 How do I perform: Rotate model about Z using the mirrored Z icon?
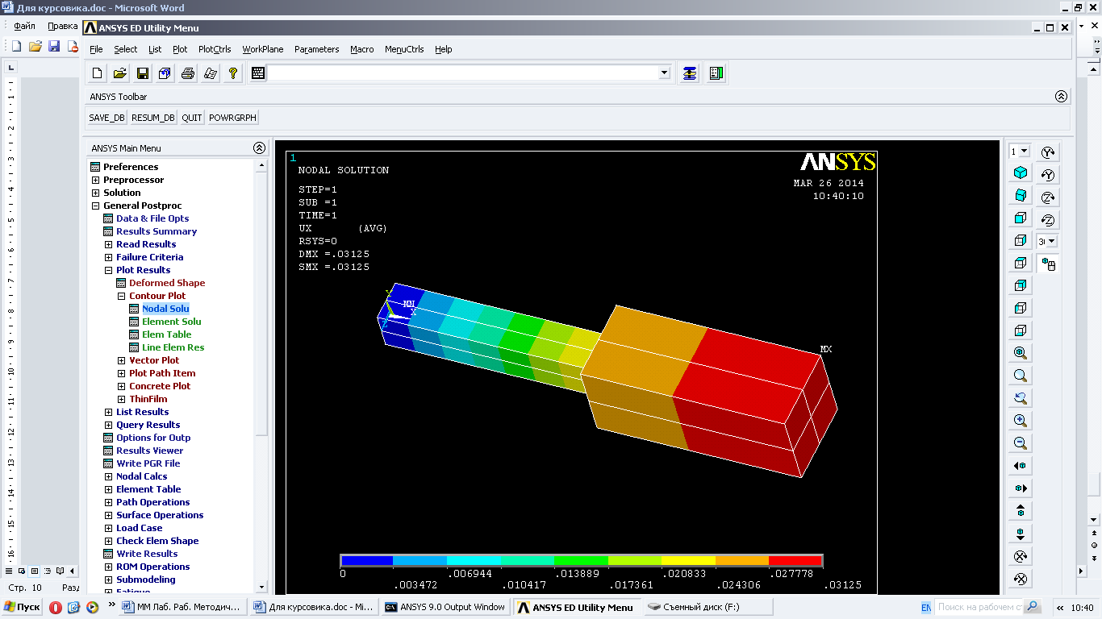coord(1048,220)
